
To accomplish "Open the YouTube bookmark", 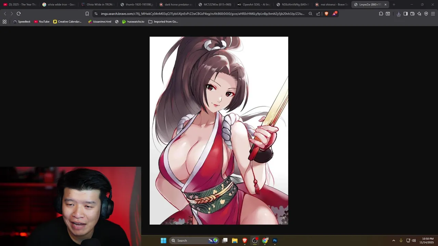I will click(42, 22).
